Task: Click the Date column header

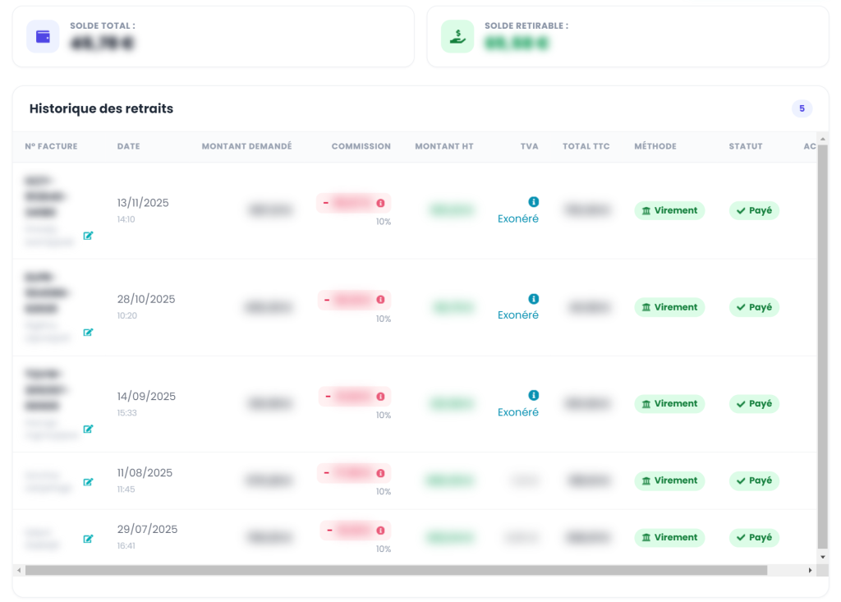Action: click(129, 146)
